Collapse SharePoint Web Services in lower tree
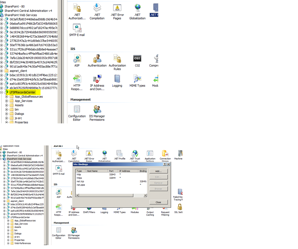Viewport: 298px width, 249px height. 1,159
